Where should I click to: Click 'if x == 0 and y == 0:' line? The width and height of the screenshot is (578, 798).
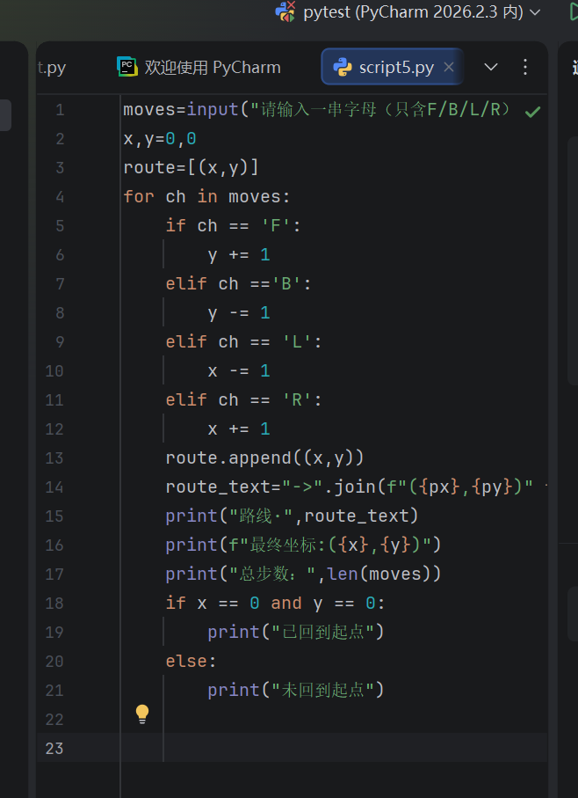(275, 603)
